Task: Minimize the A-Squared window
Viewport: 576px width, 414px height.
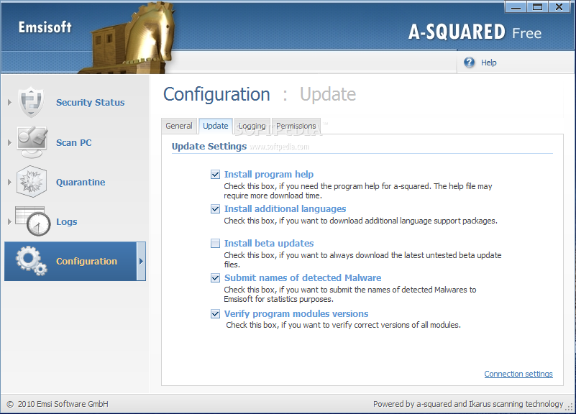Action: coord(516,7)
